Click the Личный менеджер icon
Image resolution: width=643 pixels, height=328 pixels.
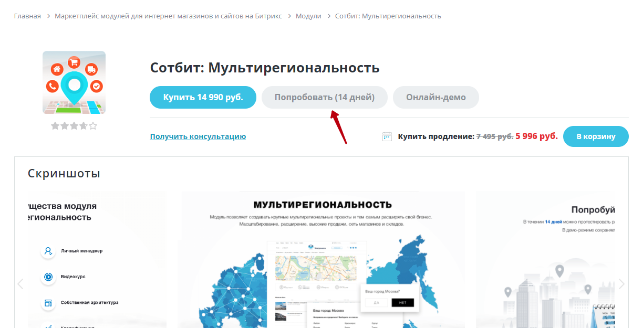coord(48,251)
